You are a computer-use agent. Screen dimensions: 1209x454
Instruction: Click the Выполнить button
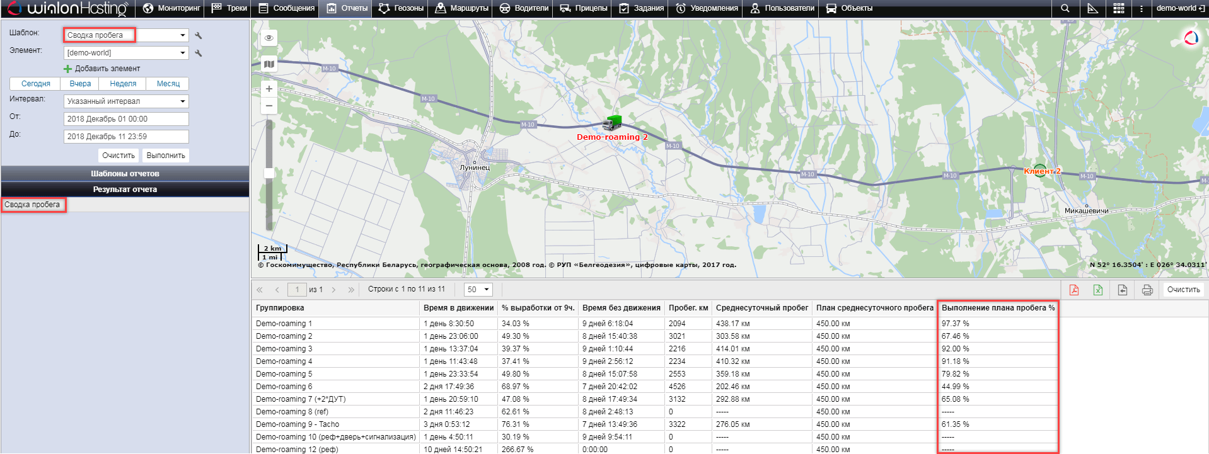pyautogui.click(x=165, y=156)
